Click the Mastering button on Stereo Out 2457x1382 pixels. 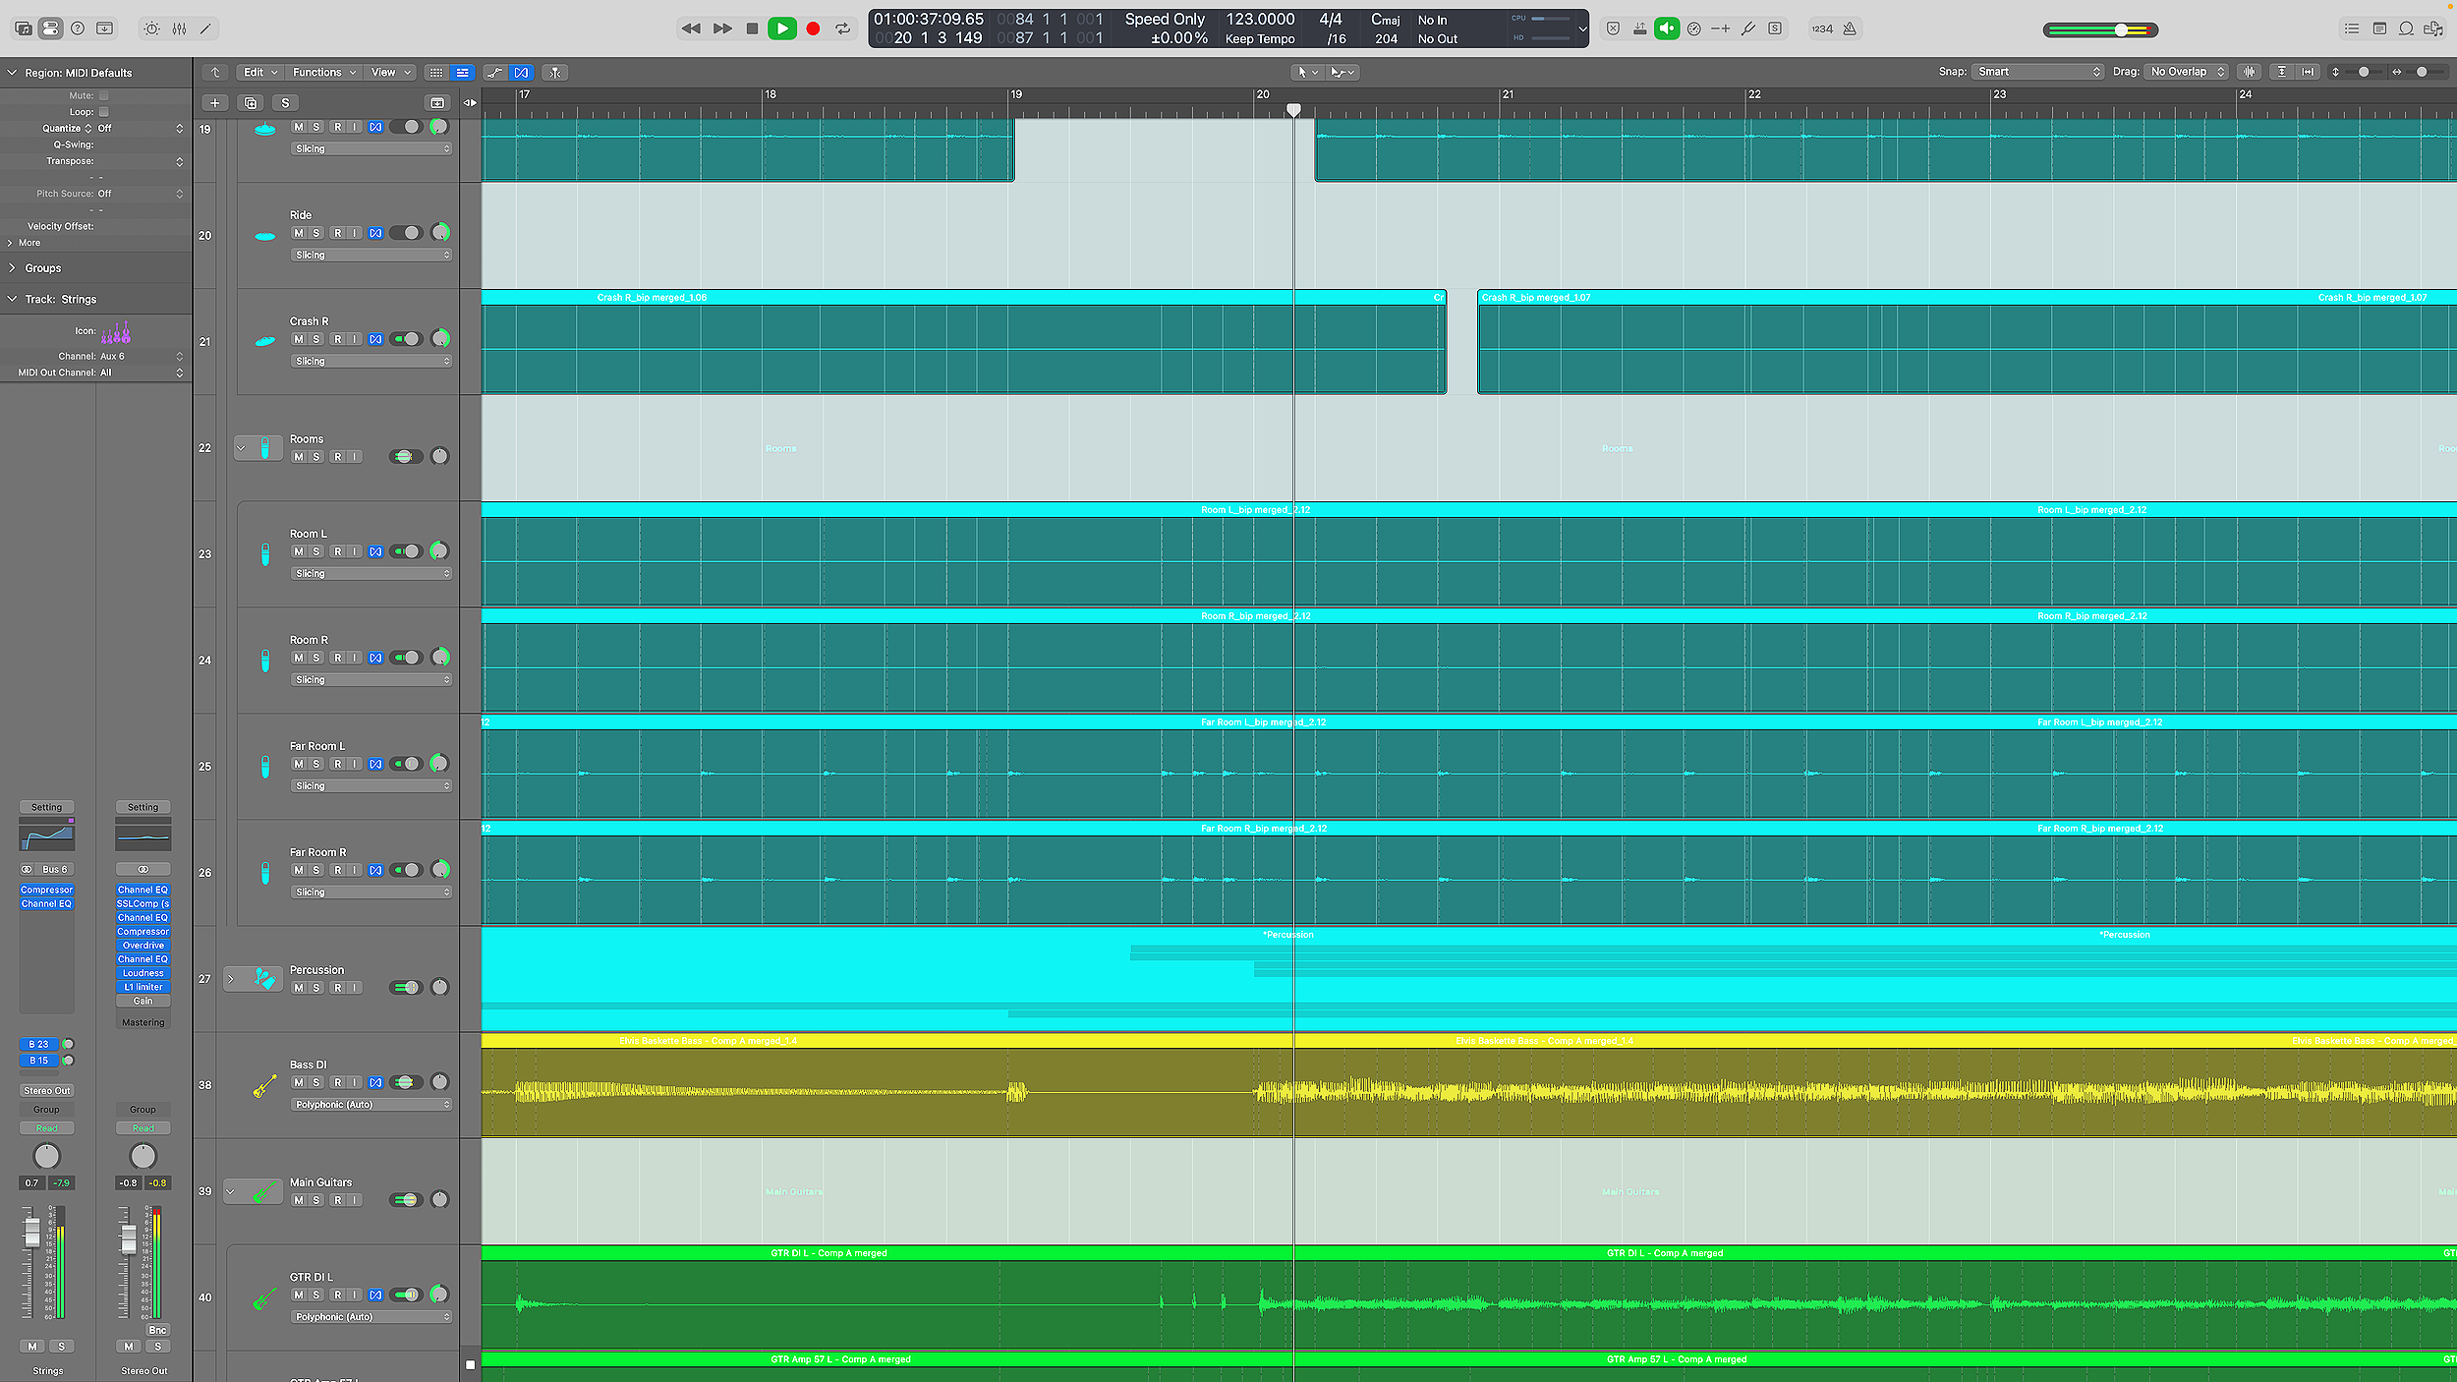point(143,1022)
